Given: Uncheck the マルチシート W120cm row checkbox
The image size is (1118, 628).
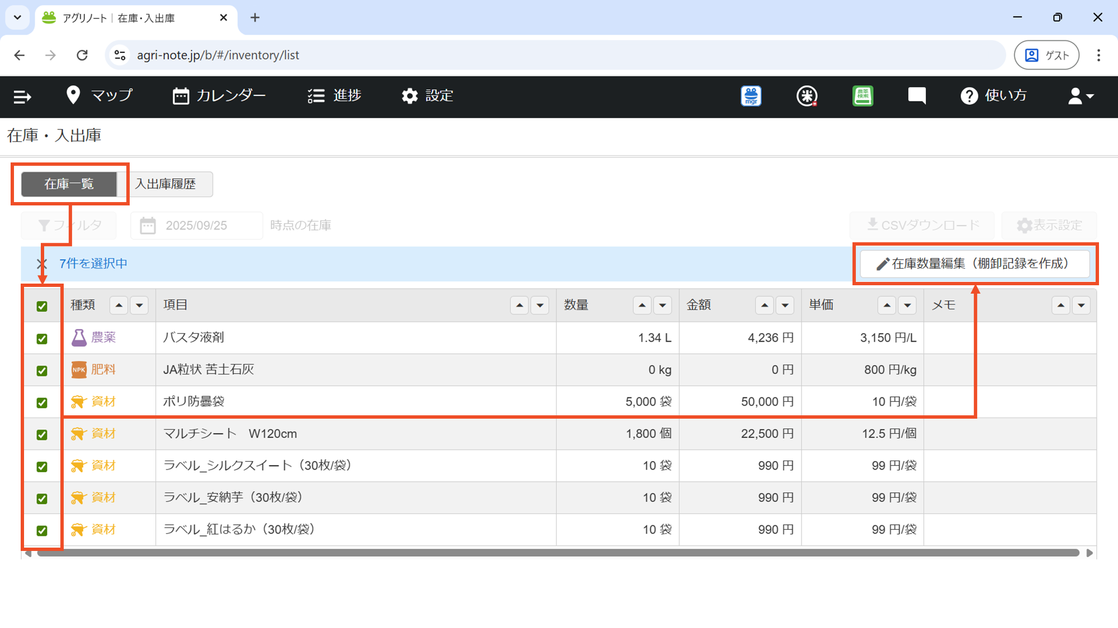Looking at the screenshot, I should pos(42,434).
